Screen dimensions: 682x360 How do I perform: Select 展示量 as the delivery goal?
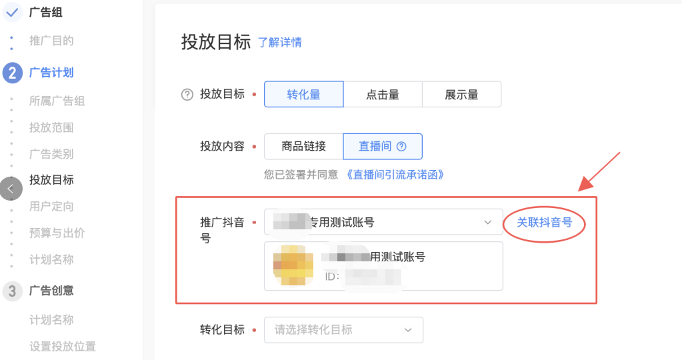461,95
